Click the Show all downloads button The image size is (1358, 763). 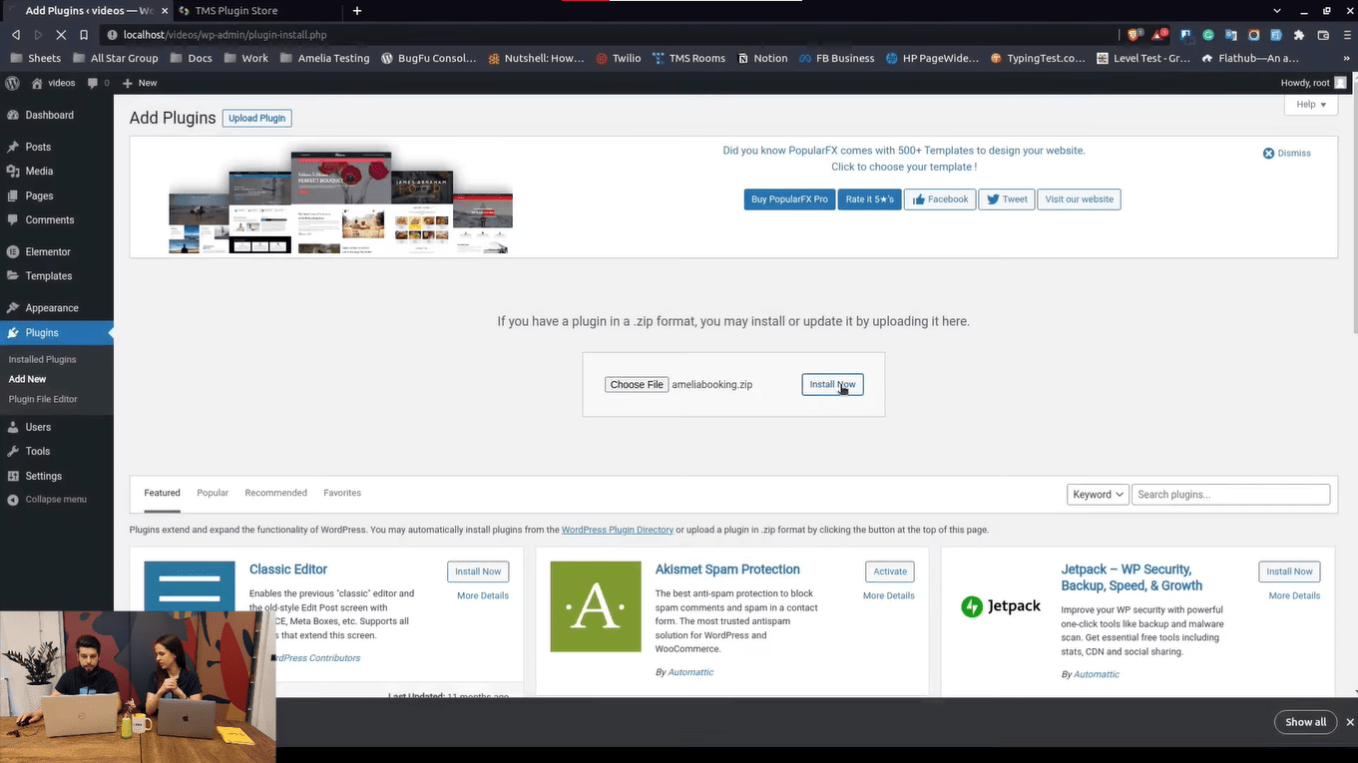1305,722
